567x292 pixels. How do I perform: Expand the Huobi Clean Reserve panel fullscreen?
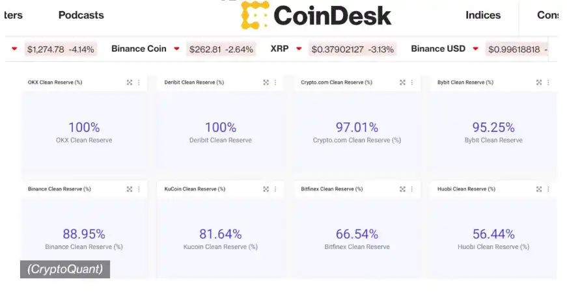coord(539,189)
